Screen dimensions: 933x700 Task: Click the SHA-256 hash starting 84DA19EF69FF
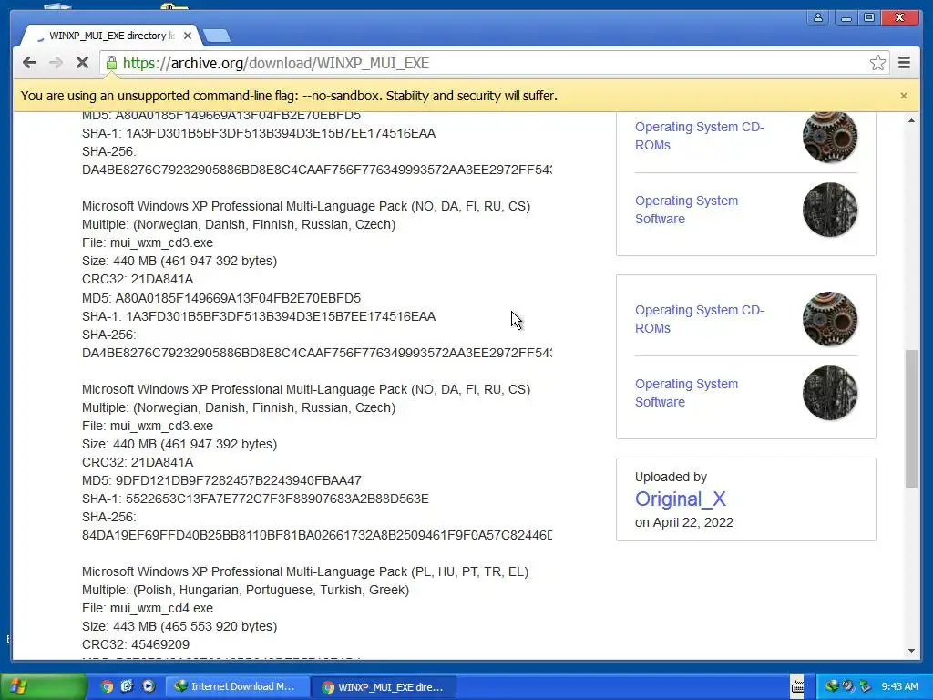(317, 535)
